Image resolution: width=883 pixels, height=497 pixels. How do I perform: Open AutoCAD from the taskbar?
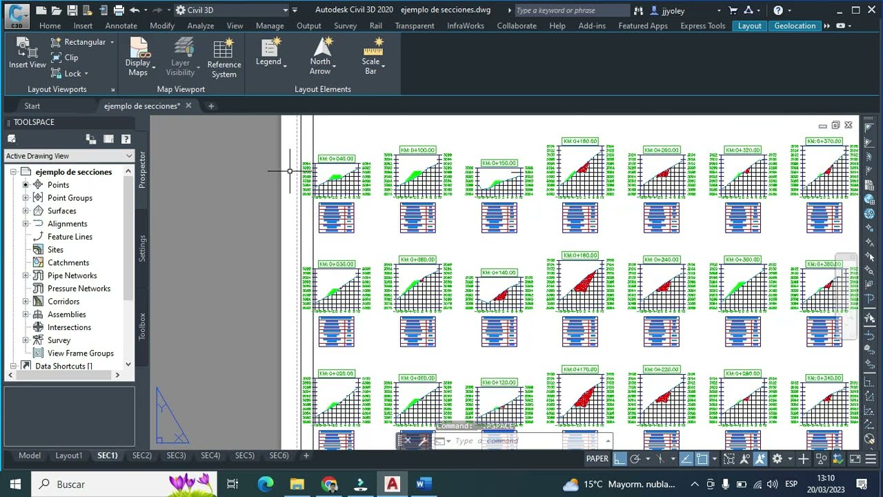click(x=392, y=484)
